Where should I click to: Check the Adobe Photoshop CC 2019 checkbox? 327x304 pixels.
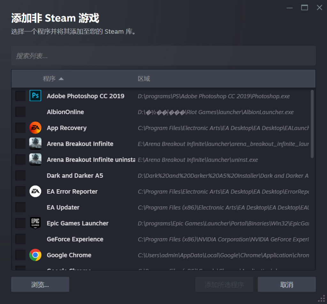(20, 96)
